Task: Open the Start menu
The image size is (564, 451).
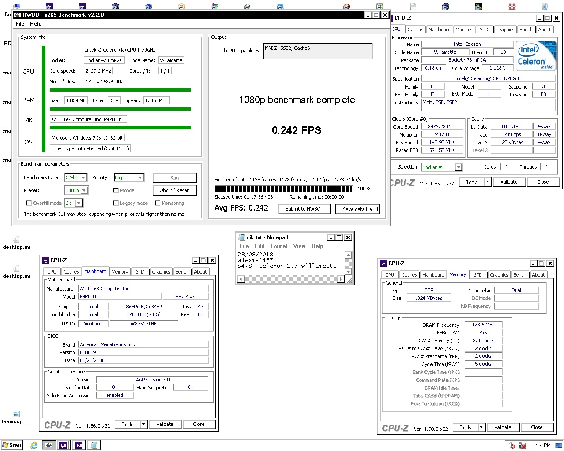Action: coord(12,445)
